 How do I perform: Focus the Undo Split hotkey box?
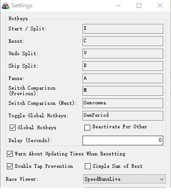[x=123, y=53]
